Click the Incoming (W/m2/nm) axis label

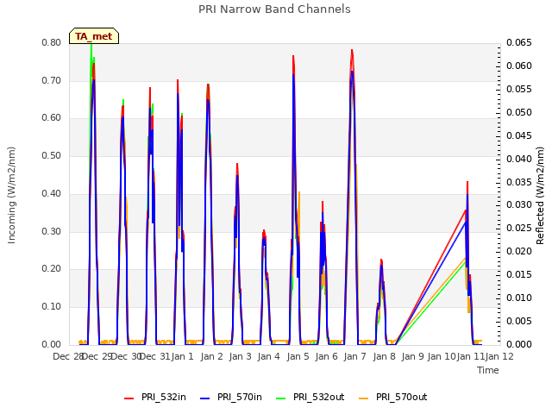pos(11,196)
